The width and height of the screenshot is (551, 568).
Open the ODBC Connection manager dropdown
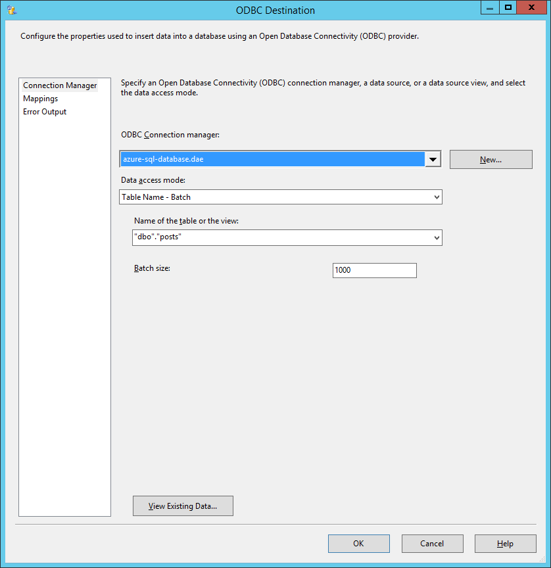[x=432, y=159]
